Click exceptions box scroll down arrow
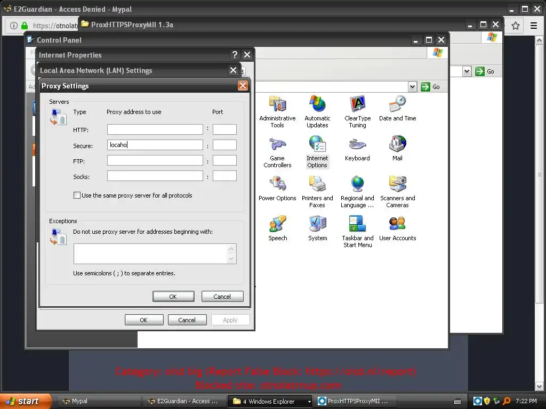 [x=231, y=258]
